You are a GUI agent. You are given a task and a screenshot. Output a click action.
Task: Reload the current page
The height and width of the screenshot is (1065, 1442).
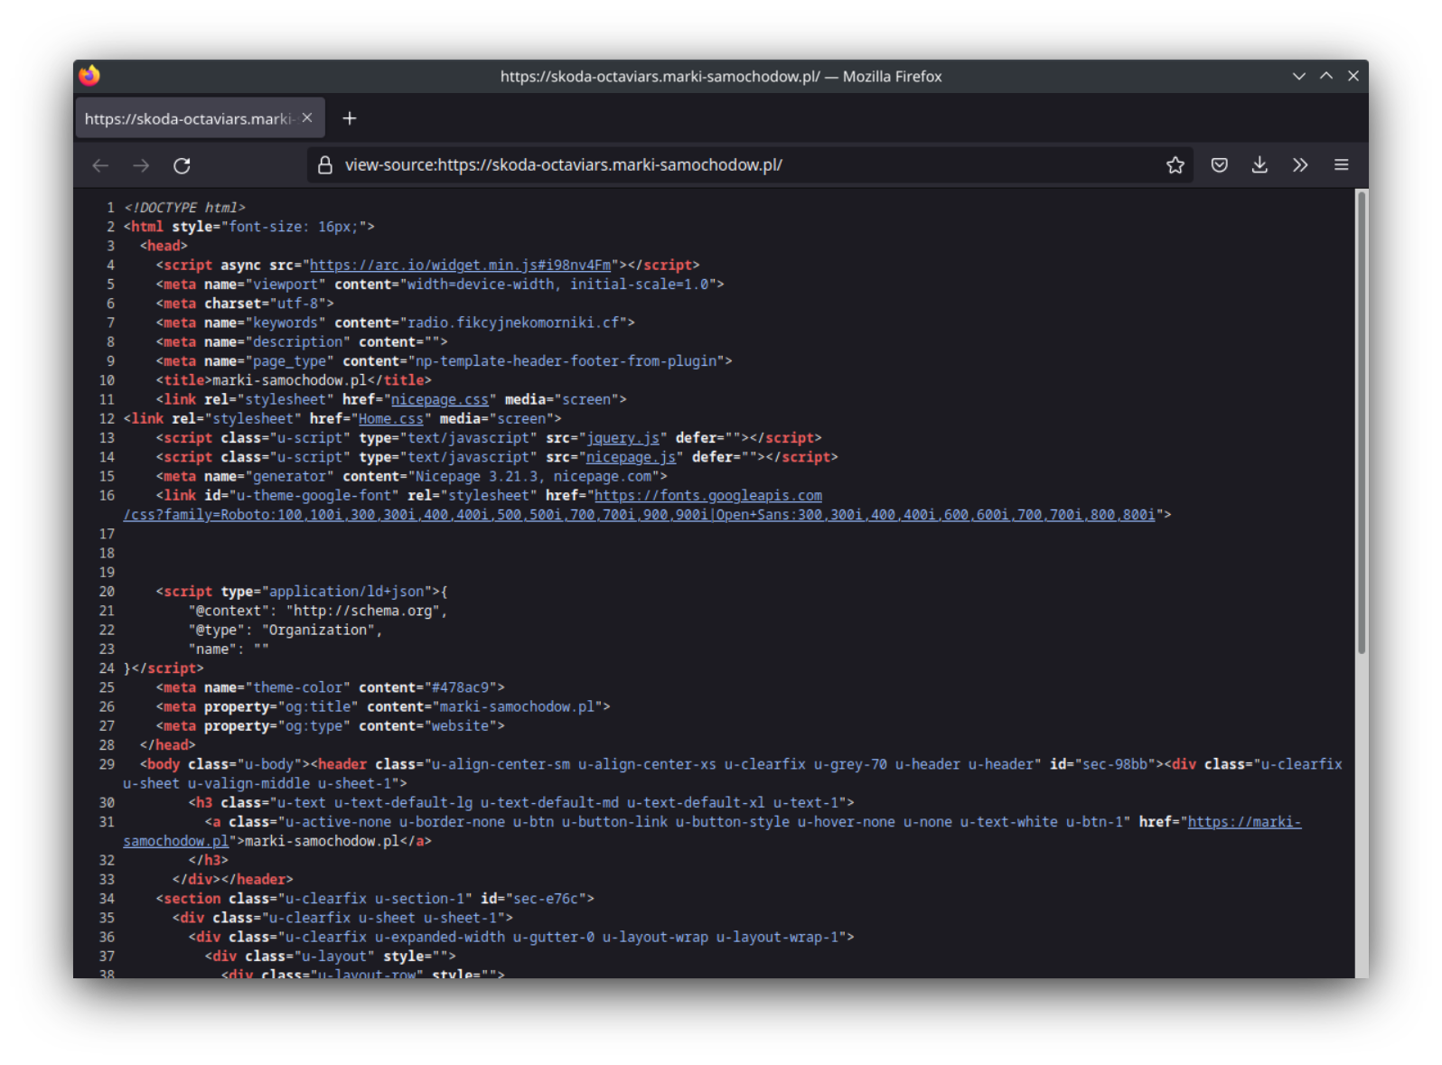[x=182, y=165]
